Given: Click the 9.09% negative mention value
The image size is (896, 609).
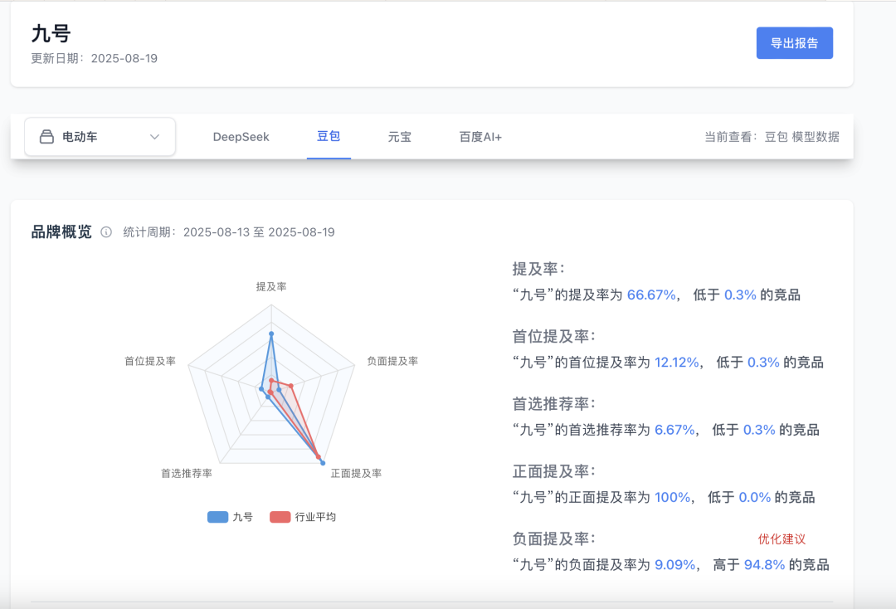Looking at the screenshot, I should pyautogui.click(x=674, y=564).
